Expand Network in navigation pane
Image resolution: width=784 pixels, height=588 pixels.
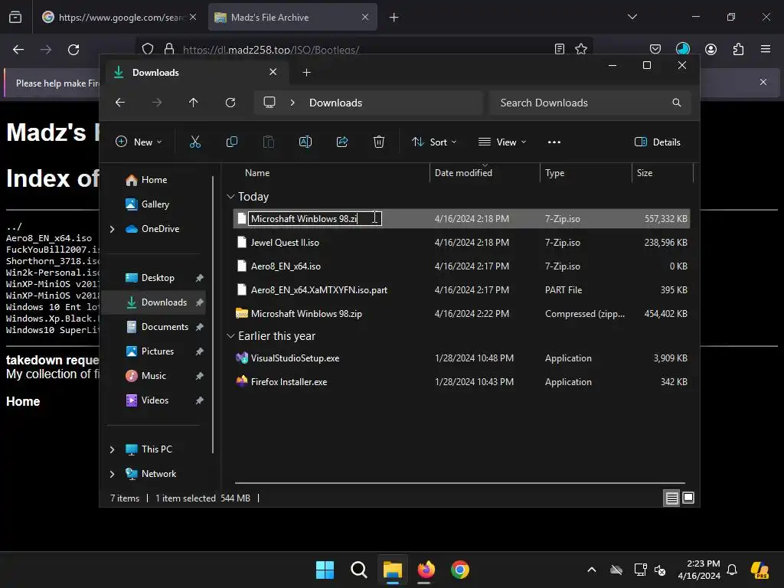pos(112,474)
